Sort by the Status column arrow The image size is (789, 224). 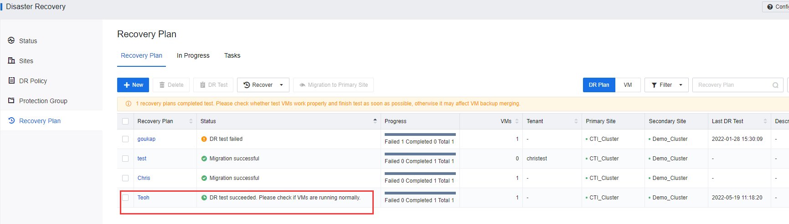375,121
